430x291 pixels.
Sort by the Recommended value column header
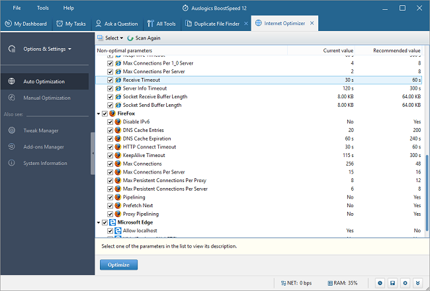click(x=388, y=51)
